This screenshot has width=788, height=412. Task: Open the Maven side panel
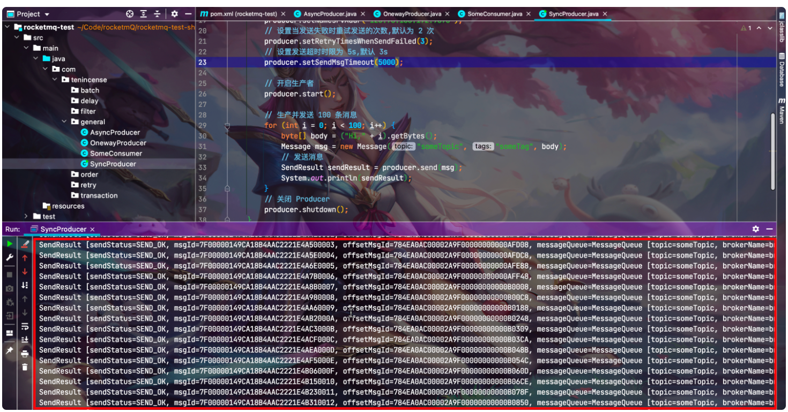point(782,111)
